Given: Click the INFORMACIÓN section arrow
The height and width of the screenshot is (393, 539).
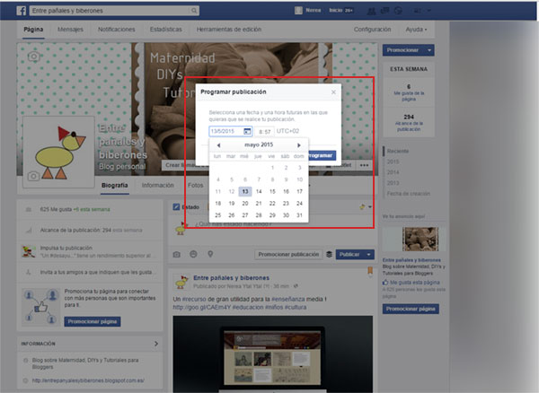Looking at the screenshot, I should pyautogui.click(x=156, y=344).
